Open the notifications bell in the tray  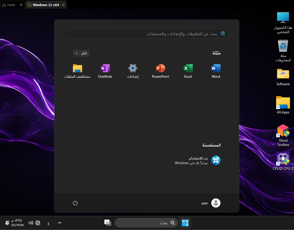coord(7,223)
